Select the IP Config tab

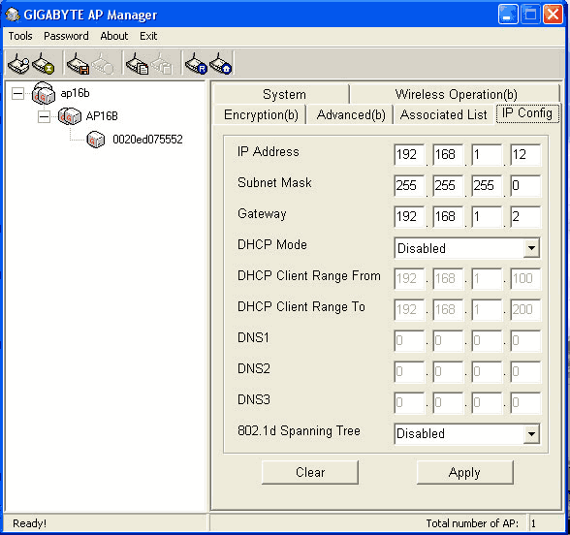point(527,113)
